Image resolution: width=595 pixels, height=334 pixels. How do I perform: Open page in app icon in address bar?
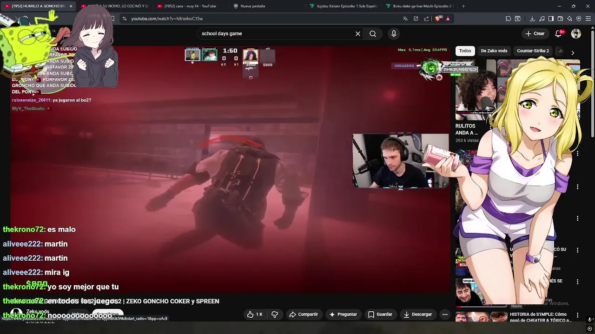pos(416,19)
